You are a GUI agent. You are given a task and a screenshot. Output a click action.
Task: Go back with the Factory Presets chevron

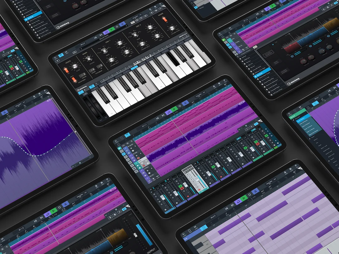coord(238,57)
